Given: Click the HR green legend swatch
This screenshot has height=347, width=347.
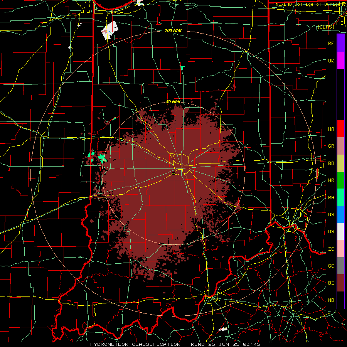Looking at the screenshot, I should pyautogui.click(x=340, y=180).
